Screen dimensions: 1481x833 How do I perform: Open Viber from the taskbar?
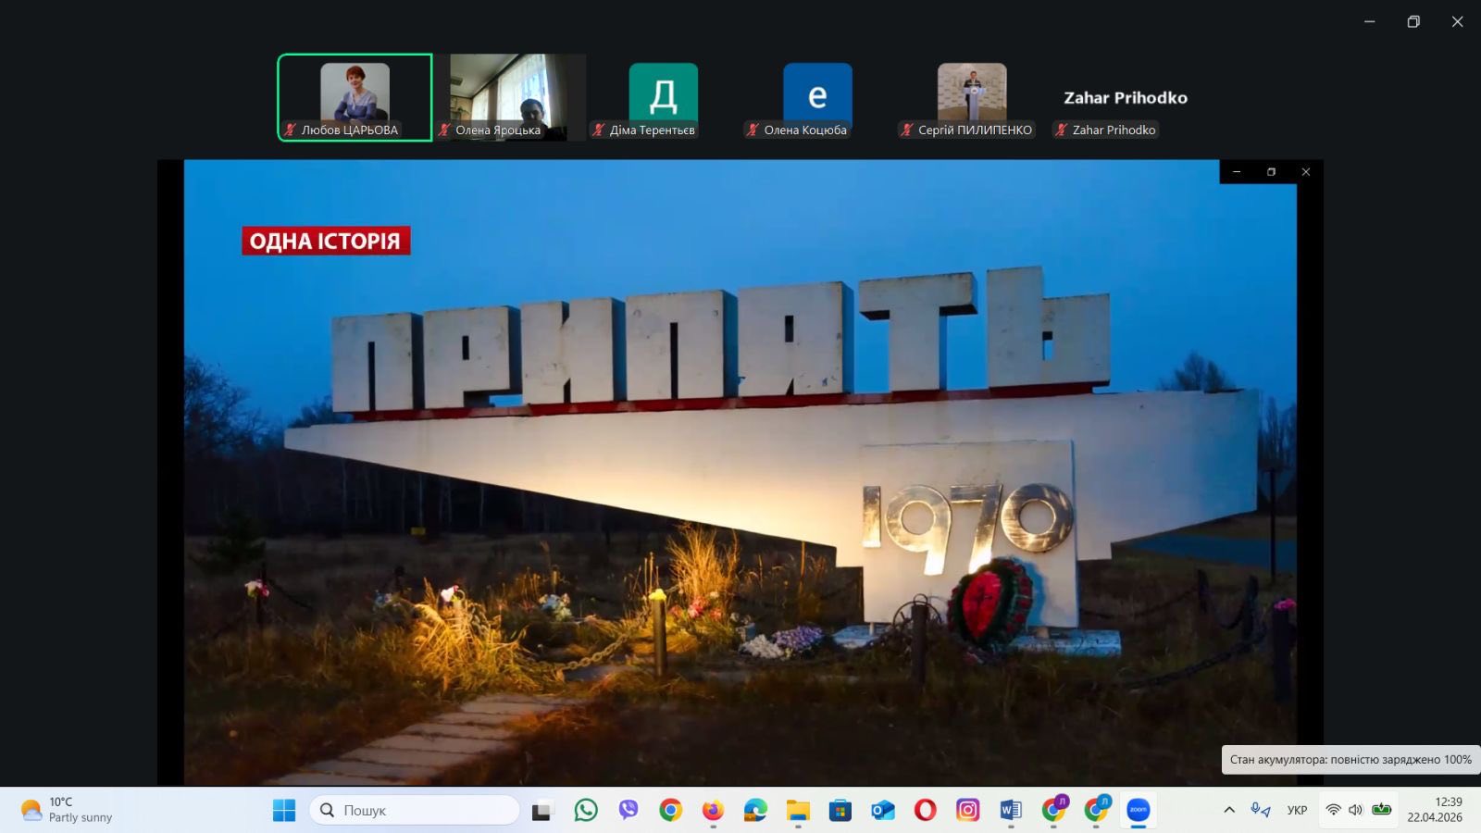[628, 811]
